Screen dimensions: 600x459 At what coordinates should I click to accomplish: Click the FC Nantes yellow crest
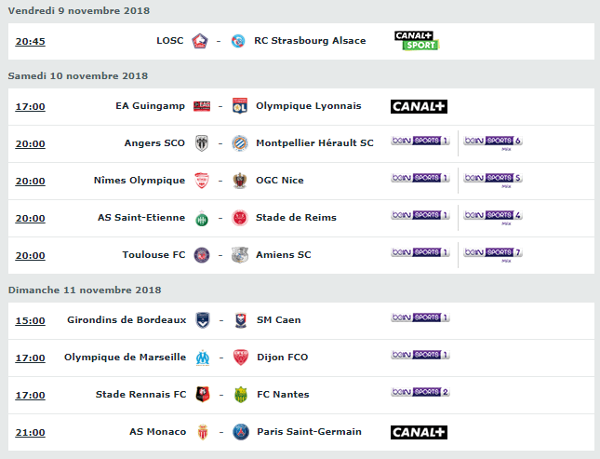coord(241,395)
